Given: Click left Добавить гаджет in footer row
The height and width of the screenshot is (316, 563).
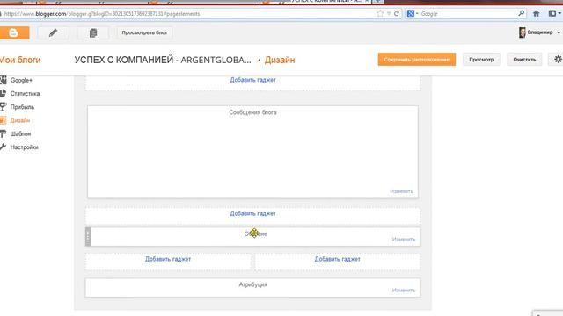Looking at the screenshot, I should 168,259.
